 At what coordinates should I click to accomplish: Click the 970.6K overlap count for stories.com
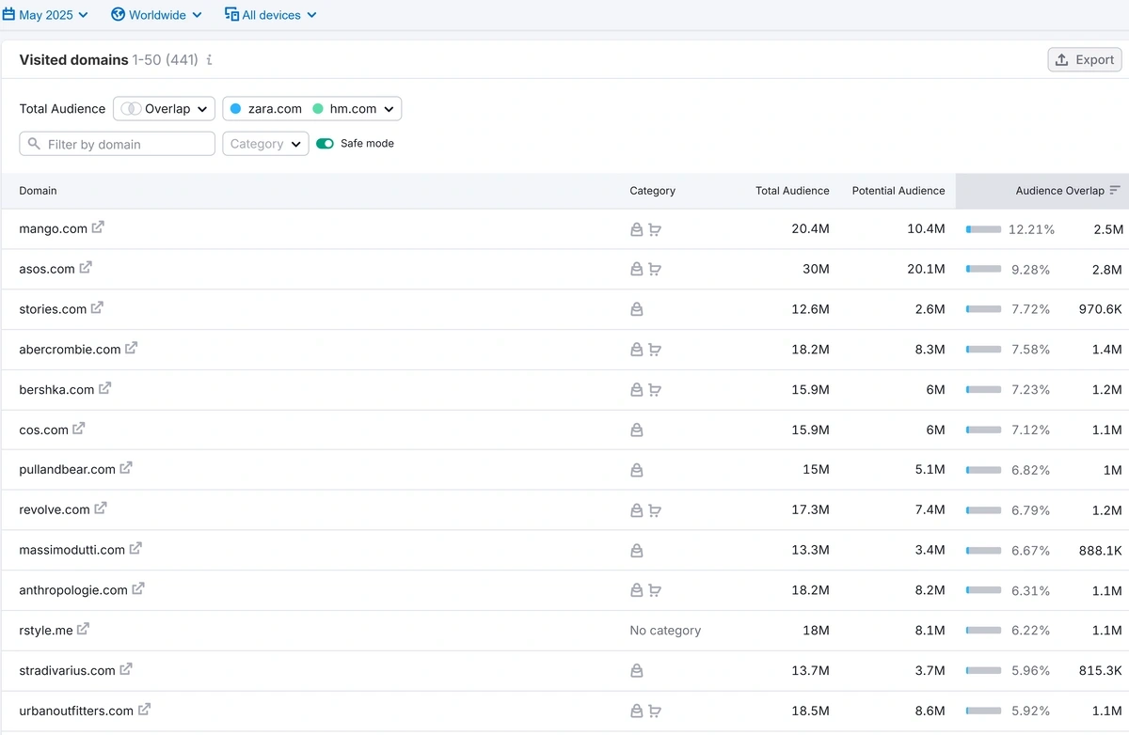pyautogui.click(x=1100, y=309)
